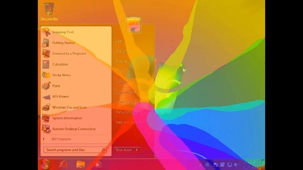Open Internet Explorer from the taskbar
Screen dimensions: 303x170
[63, 164]
